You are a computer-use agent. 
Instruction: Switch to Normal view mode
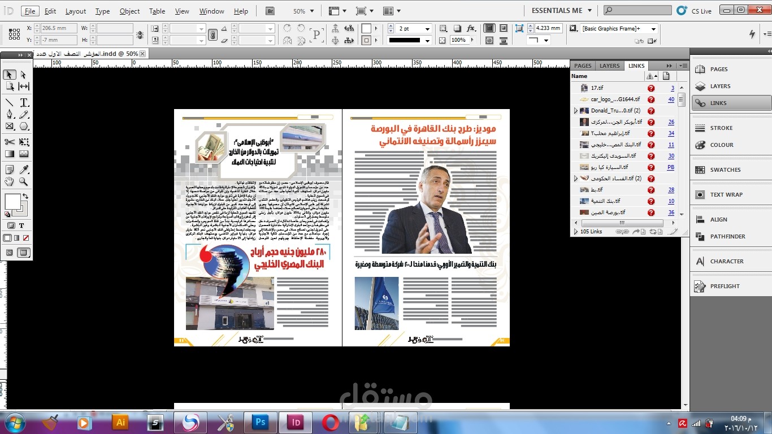point(10,253)
